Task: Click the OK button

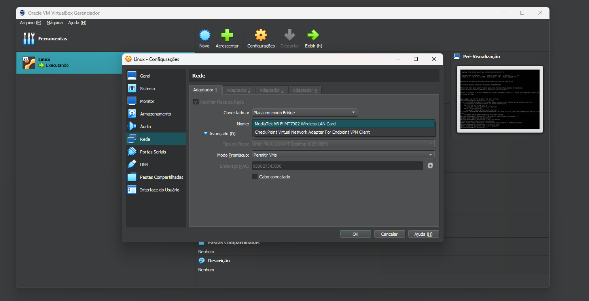Action: pos(355,234)
